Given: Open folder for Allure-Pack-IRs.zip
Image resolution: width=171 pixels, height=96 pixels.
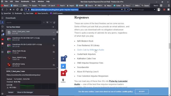Looking at the screenshot, I should [x=54, y=52].
